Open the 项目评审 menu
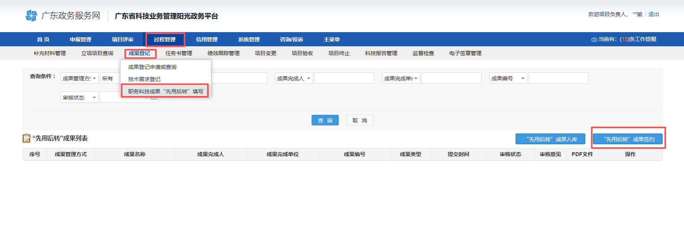Image resolution: width=684 pixels, height=241 pixels. point(122,39)
